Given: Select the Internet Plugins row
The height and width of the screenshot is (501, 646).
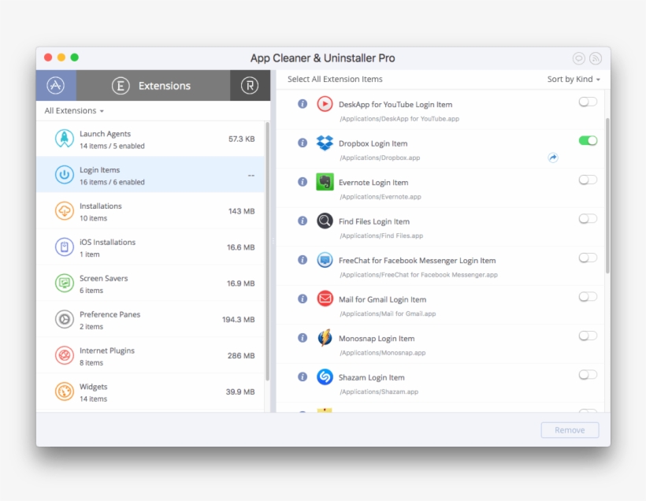Looking at the screenshot, I should point(150,355).
